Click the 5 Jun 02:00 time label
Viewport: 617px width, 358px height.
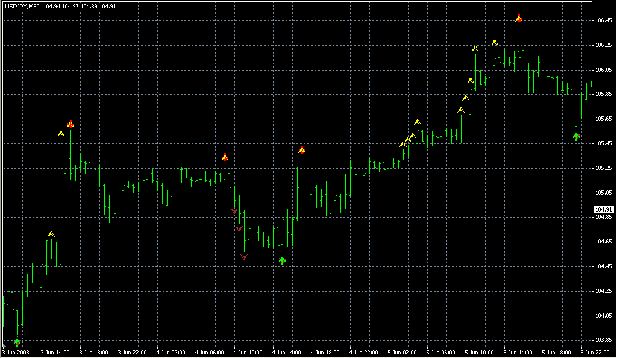[x=402, y=353]
